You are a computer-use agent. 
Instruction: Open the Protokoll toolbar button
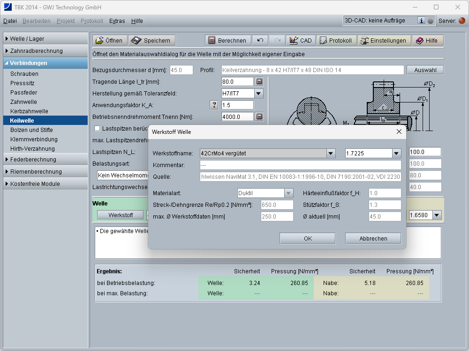(336, 40)
